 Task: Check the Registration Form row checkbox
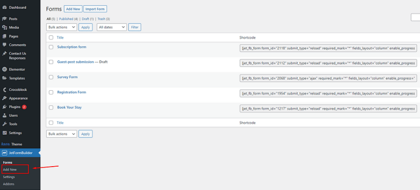click(x=51, y=92)
